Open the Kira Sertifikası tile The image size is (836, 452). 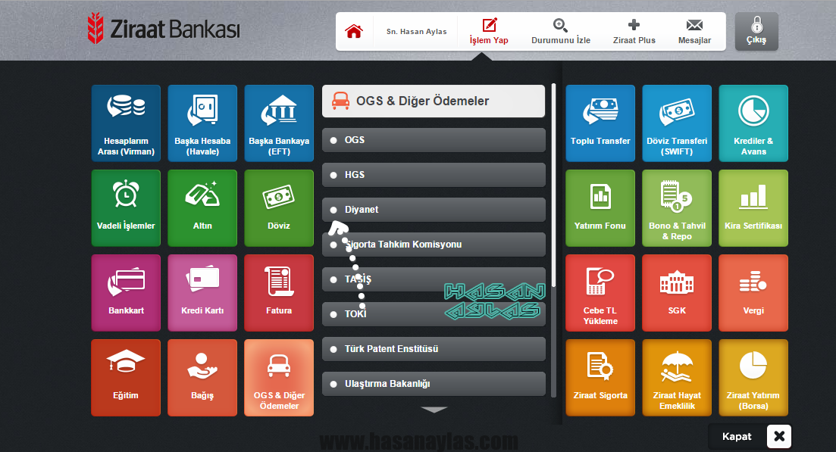coord(753,207)
